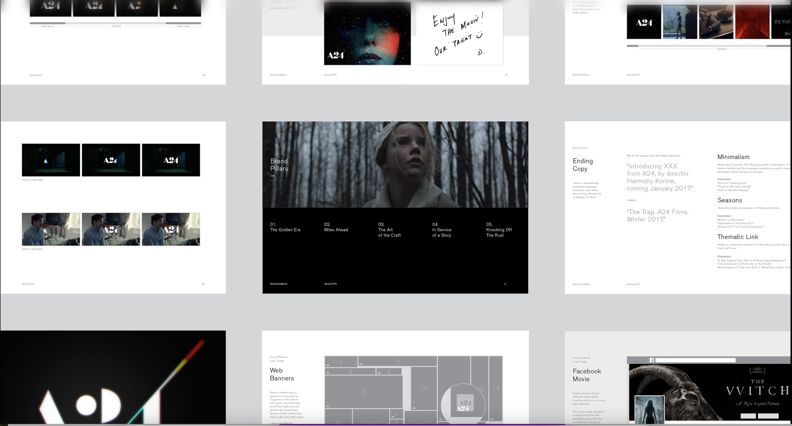The image size is (792, 426).
Task: Click the leftmost 'LOGO BUILD' timeline label
Action: 48,26
